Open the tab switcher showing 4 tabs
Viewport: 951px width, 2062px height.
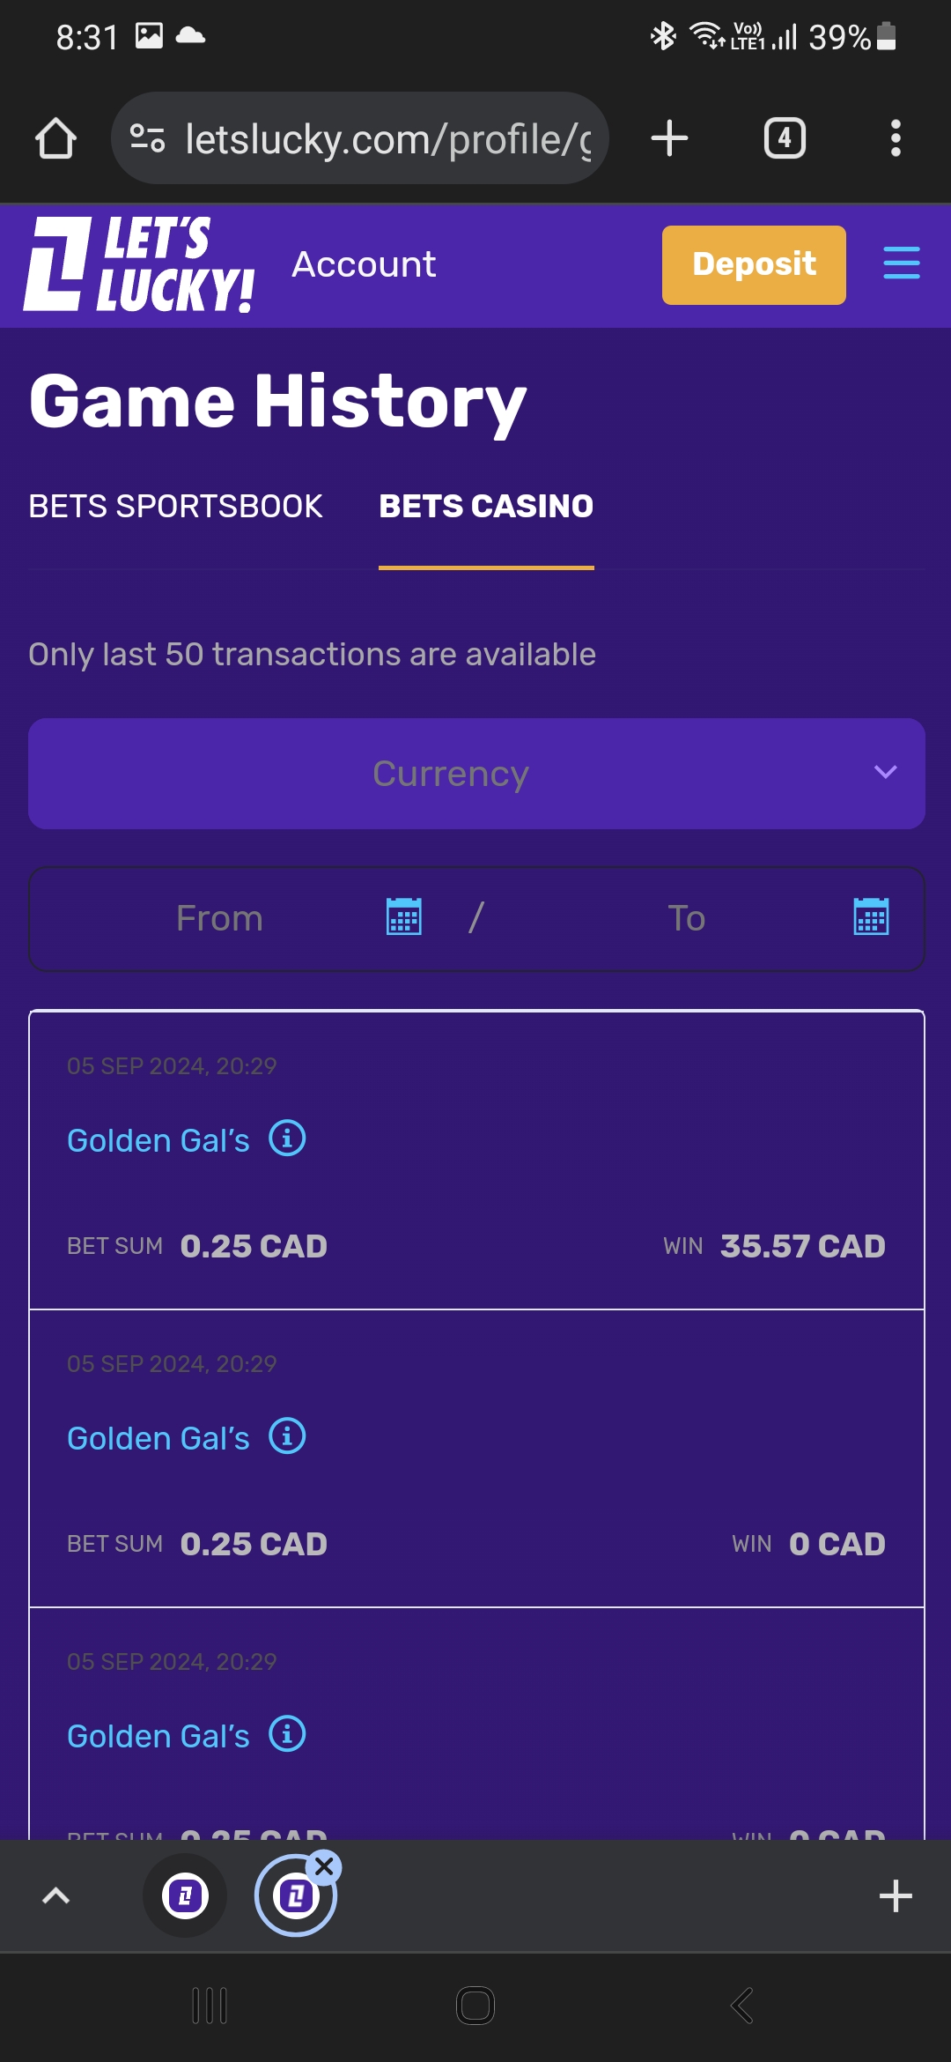coord(785,138)
